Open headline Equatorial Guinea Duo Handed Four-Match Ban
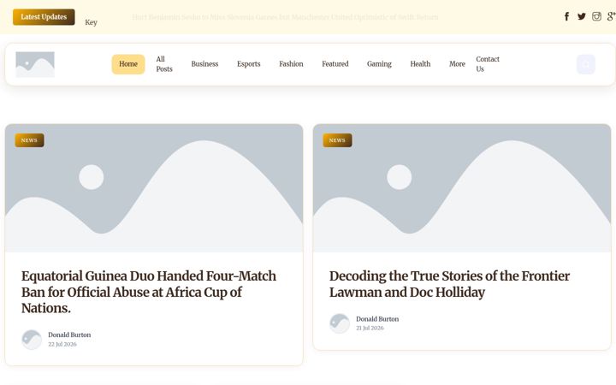Viewport: 616px width, 385px height. click(x=149, y=292)
